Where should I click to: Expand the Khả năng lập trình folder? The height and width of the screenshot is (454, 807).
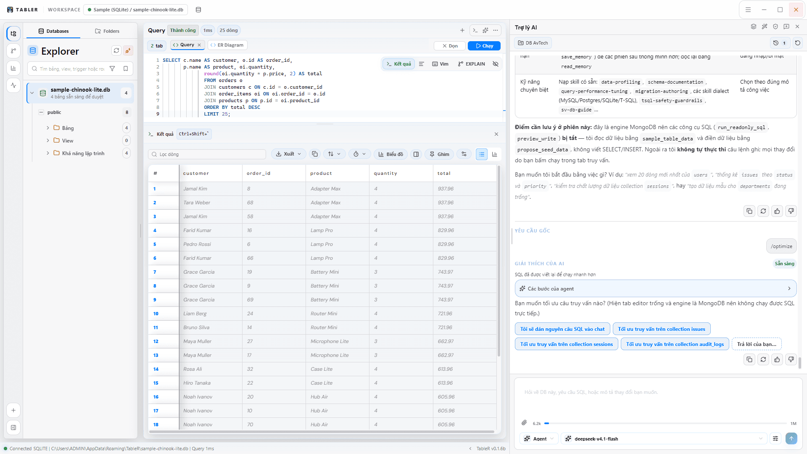point(48,153)
